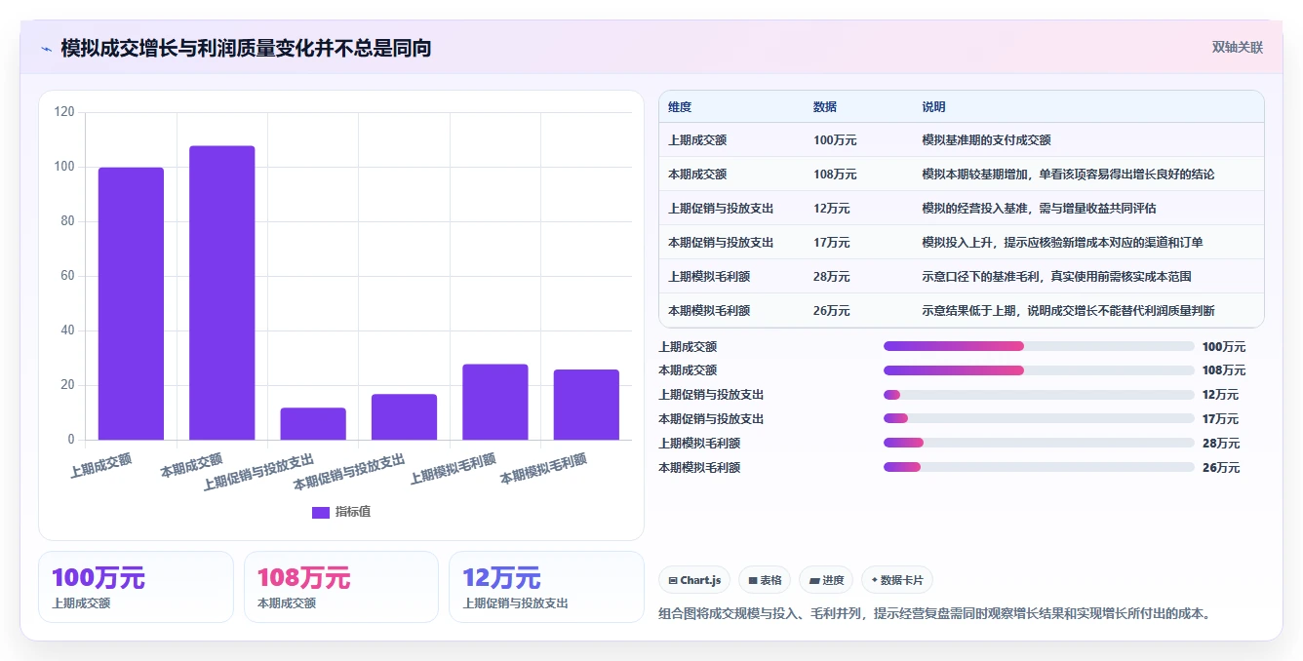This screenshot has height=661, width=1303.
Task: Click the 双轴关联 label
Action: [x=1238, y=47]
